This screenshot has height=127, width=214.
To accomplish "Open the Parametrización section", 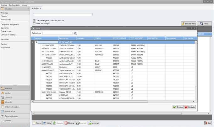I will pyautogui.click(x=15, y=116).
